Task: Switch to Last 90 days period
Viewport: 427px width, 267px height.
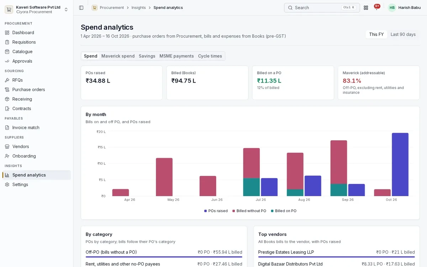Action: (403, 35)
